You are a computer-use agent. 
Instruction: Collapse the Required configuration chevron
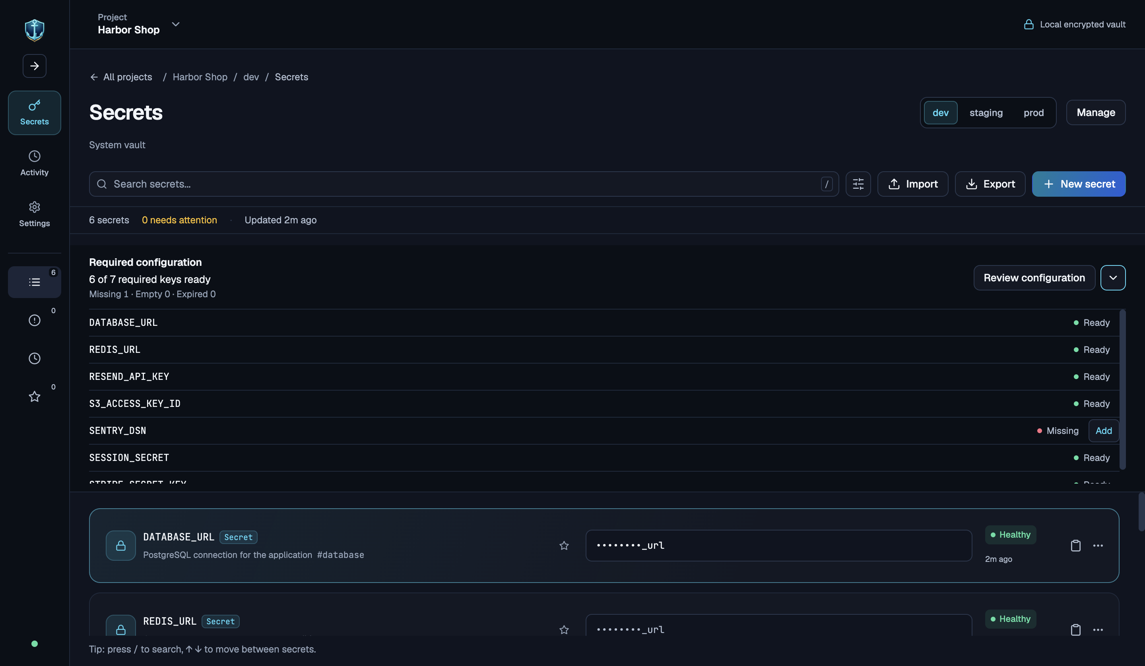click(1113, 278)
